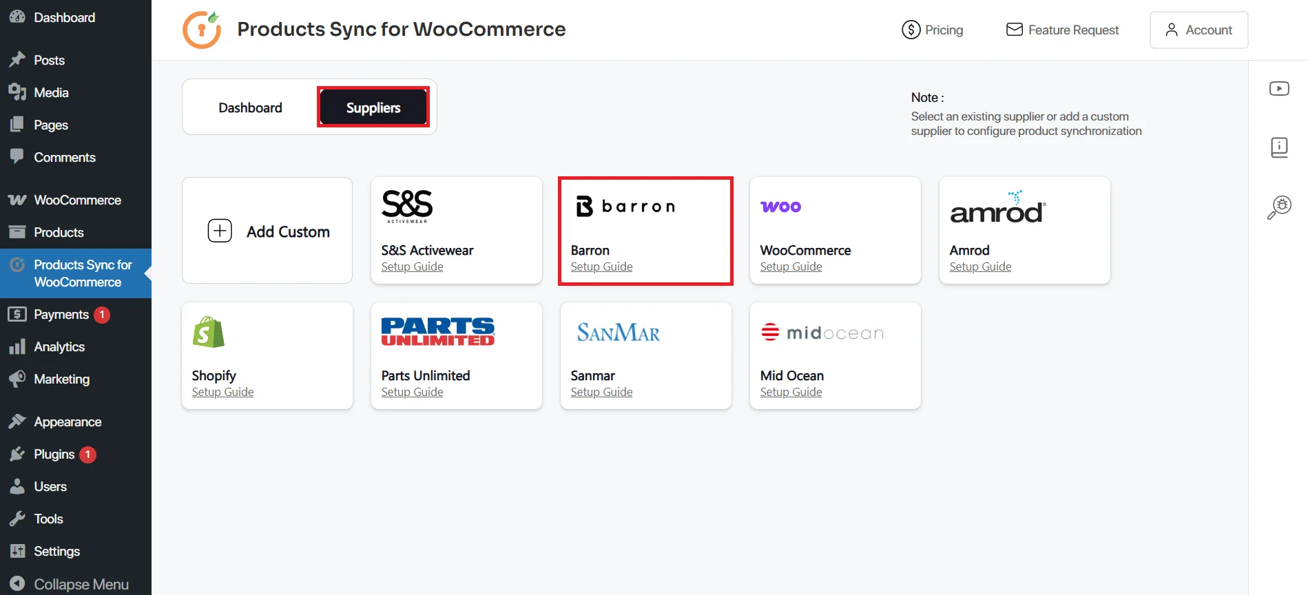This screenshot has width=1308, height=595.
Task: Open the Barron Setup Guide link
Action: [x=601, y=267]
